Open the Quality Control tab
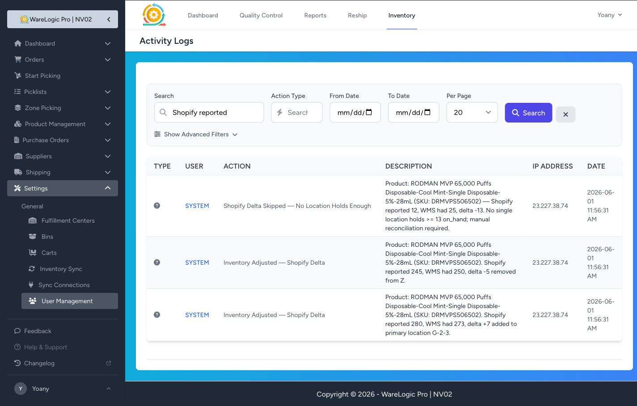 point(261,15)
